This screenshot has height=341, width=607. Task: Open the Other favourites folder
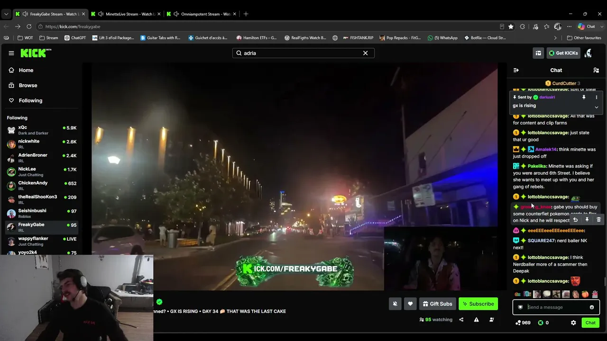pyautogui.click(x=584, y=38)
